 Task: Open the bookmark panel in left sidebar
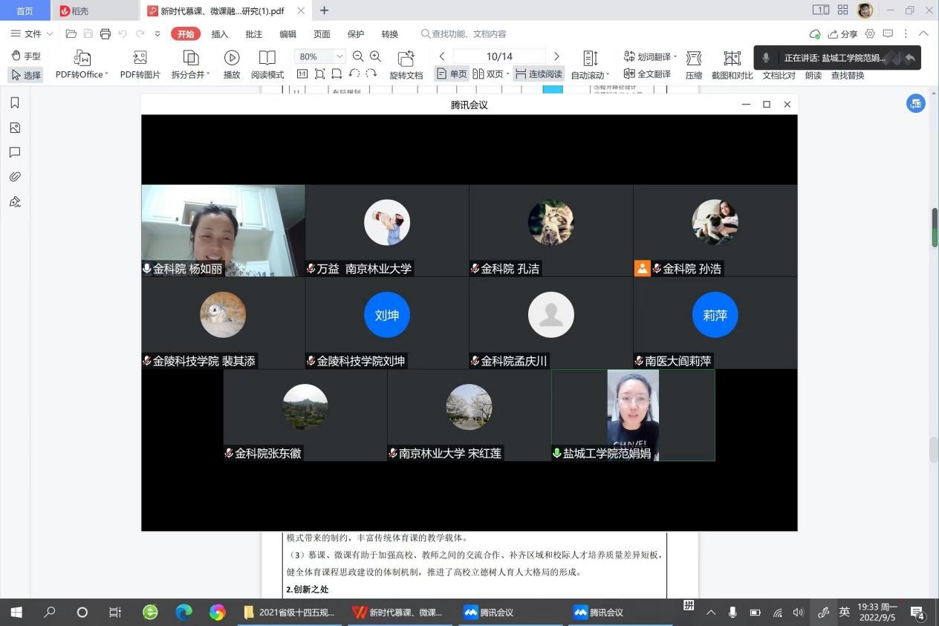(15, 103)
